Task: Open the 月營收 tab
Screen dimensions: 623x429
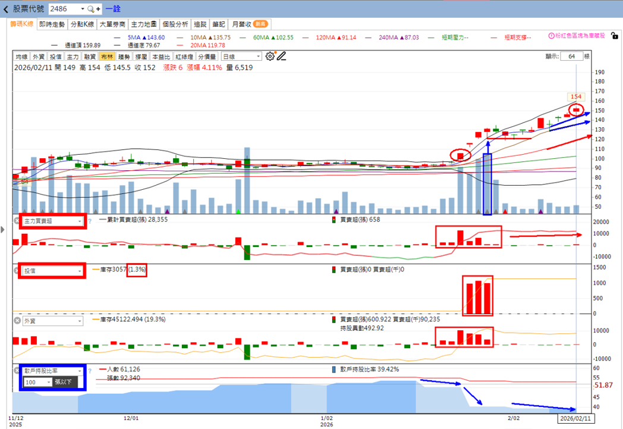Action: (250, 24)
